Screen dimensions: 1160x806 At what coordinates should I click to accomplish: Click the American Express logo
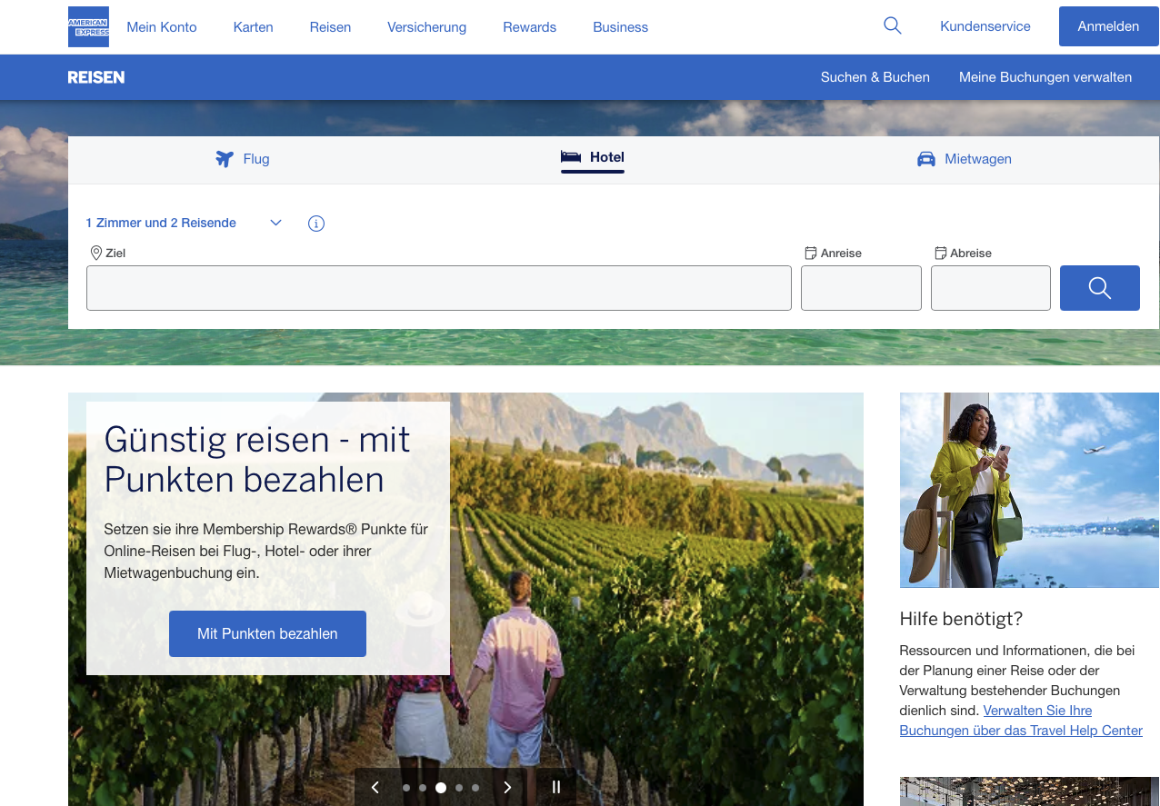pos(88,27)
